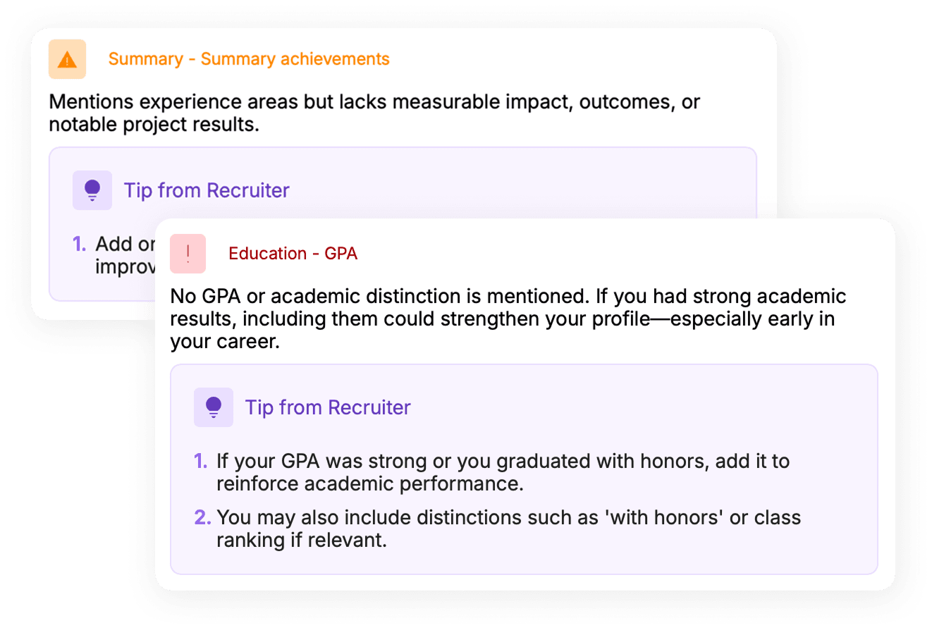Click purple numeral 1 in Summary tip
This screenshot has height=630, width=932.
[80, 245]
